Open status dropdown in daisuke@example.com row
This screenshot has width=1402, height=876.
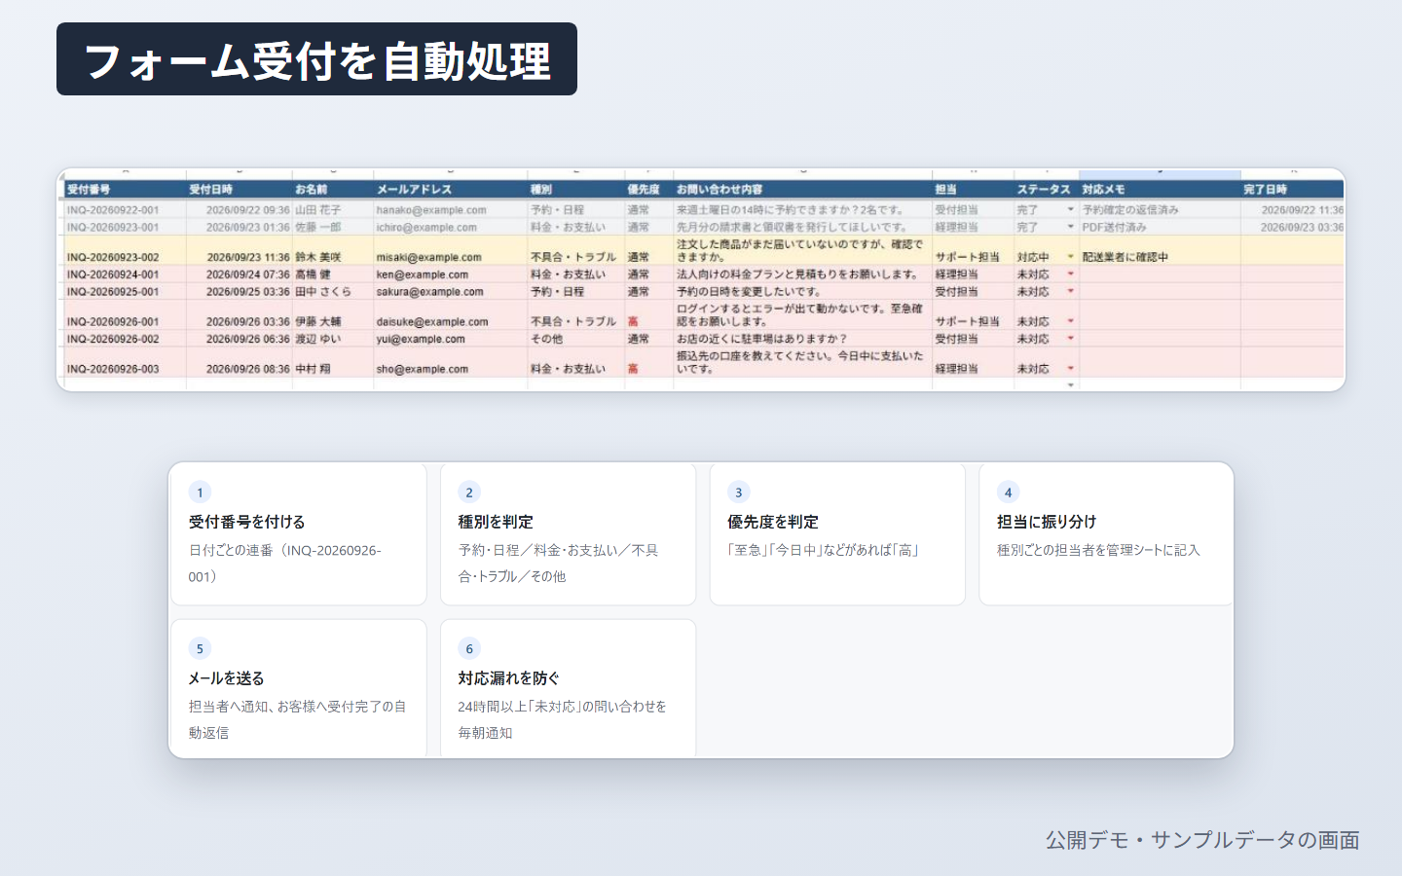[1071, 321]
